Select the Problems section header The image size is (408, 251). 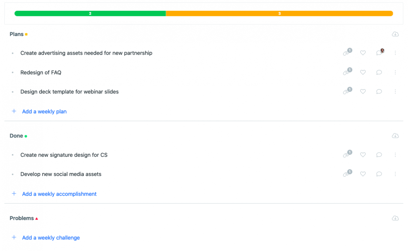coord(21,218)
